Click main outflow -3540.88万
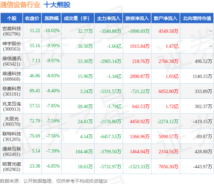 click(111, 31)
